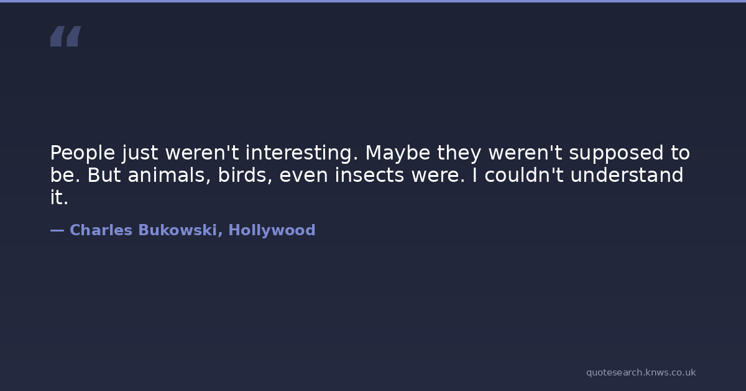Click the final word "it." of the quote

click(59, 198)
